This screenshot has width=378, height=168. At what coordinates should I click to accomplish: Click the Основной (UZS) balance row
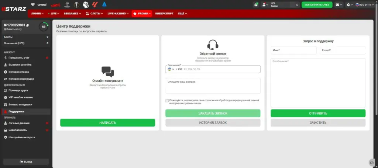26,43
